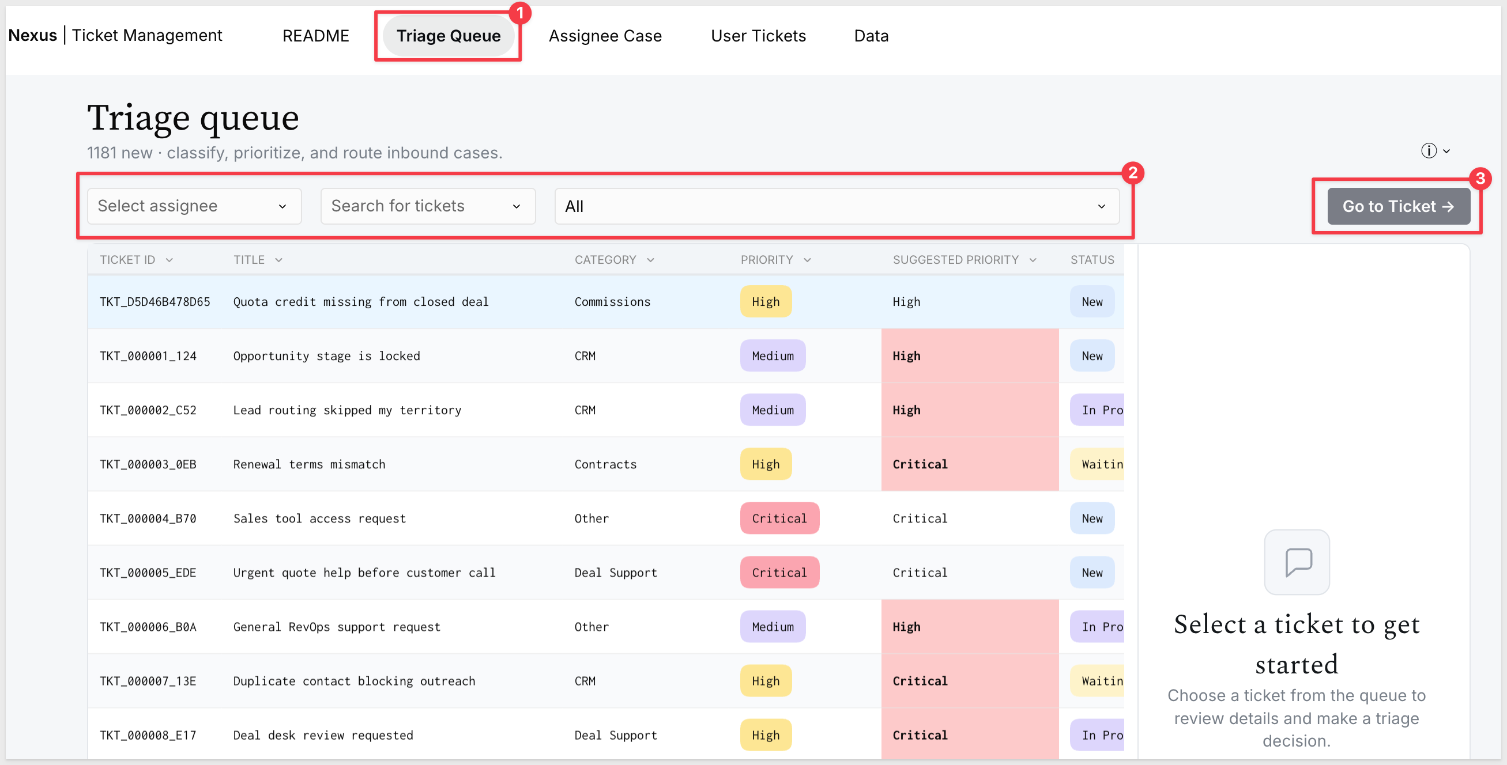
Task: Click In Progress status for Lead routing ticket
Action: point(1097,410)
